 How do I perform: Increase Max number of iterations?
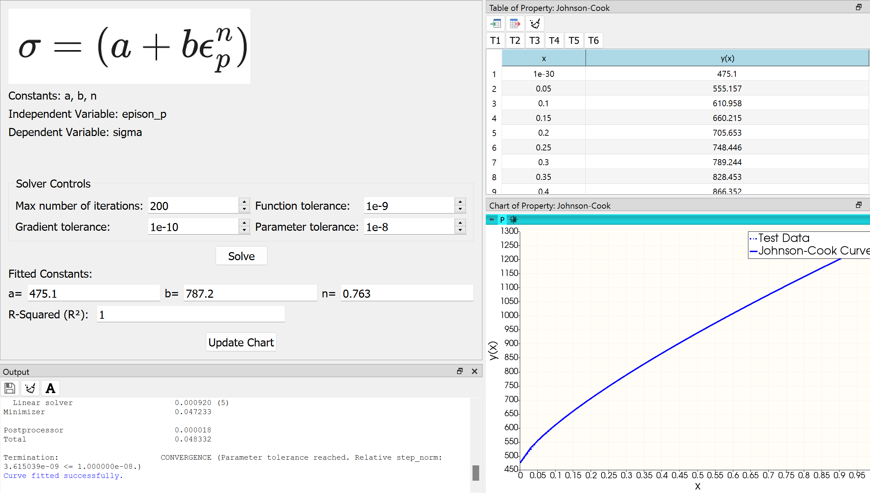coord(244,203)
